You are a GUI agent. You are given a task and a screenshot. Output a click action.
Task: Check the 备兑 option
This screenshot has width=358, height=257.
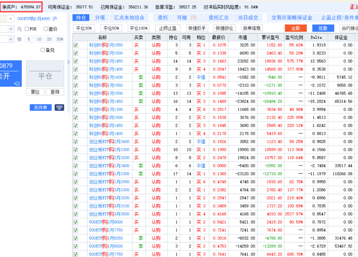pyautogui.click(x=43, y=50)
